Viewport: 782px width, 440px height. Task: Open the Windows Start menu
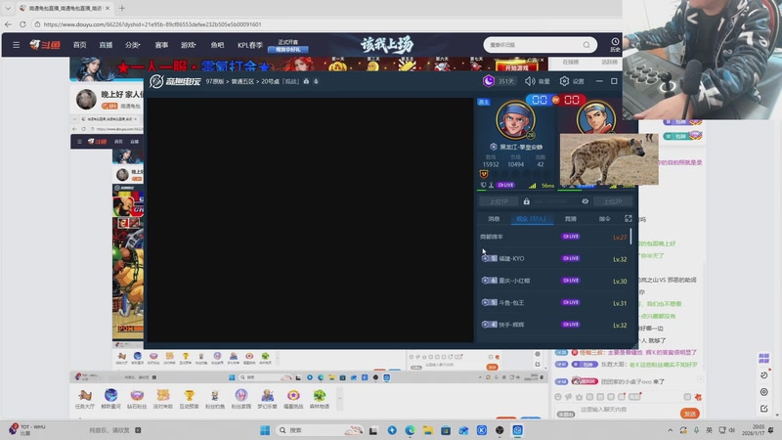tap(265, 430)
